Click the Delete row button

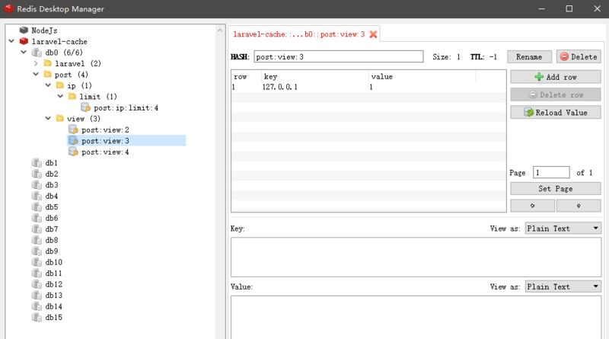pyautogui.click(x=556, y=94)
